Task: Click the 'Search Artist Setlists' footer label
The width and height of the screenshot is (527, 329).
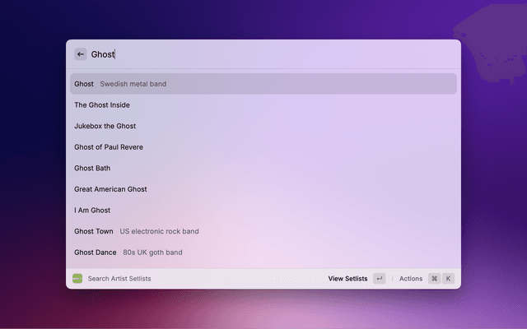Action: [119, 279]
